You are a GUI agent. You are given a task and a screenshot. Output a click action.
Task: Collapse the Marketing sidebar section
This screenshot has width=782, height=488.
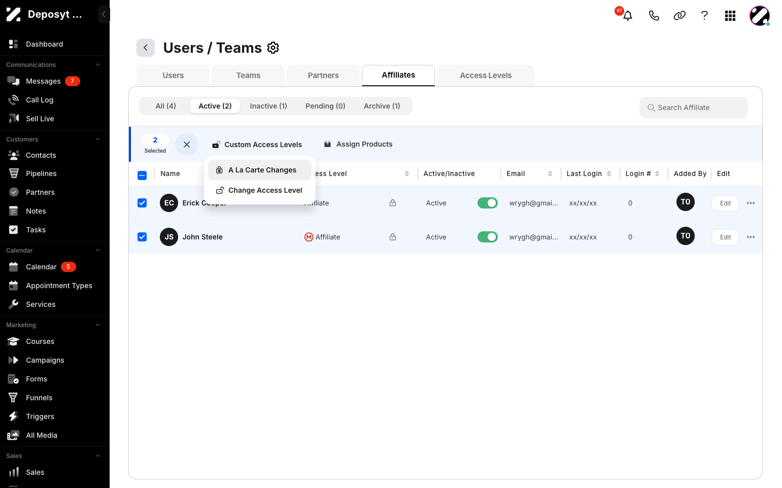pos(98,325)
